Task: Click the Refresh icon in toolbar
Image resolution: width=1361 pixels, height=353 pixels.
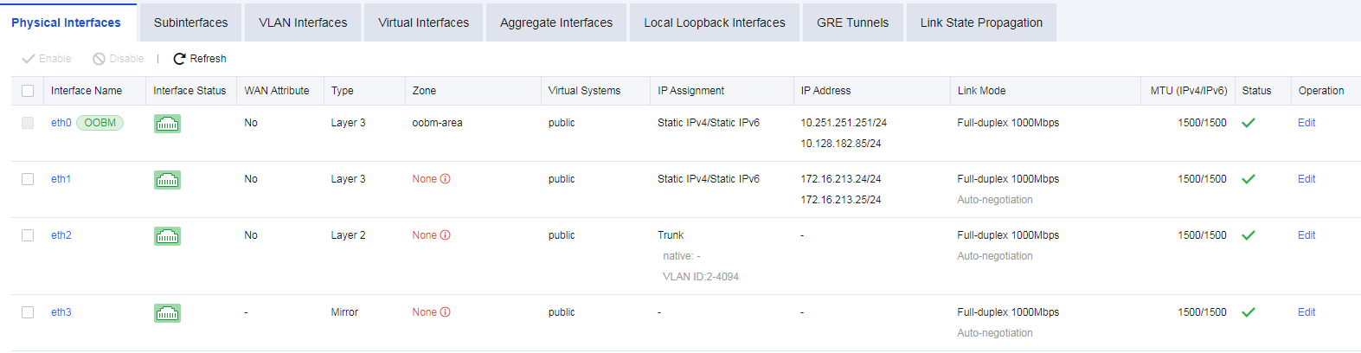Action: (180, 59)
